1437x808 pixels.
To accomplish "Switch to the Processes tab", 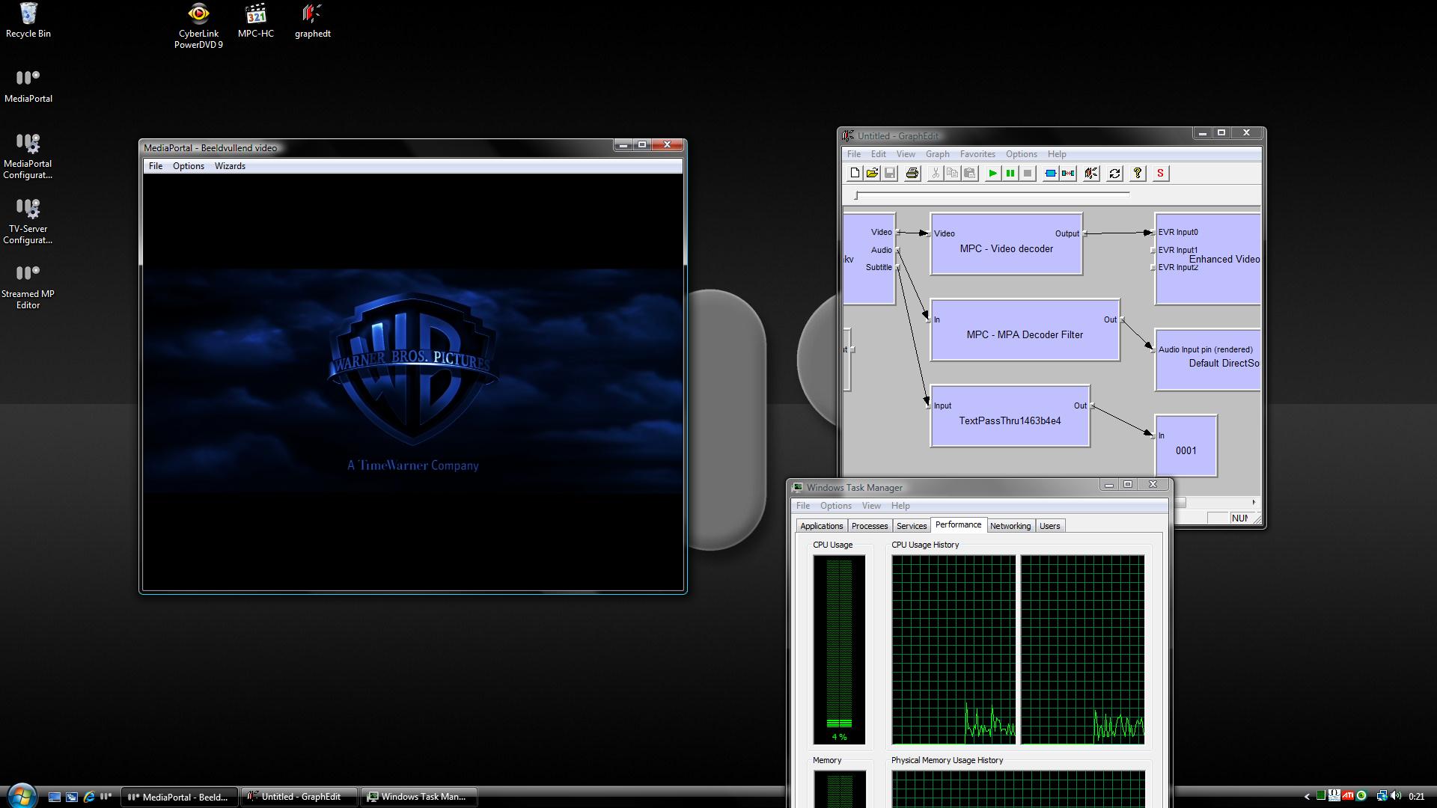I will (869, 526).
